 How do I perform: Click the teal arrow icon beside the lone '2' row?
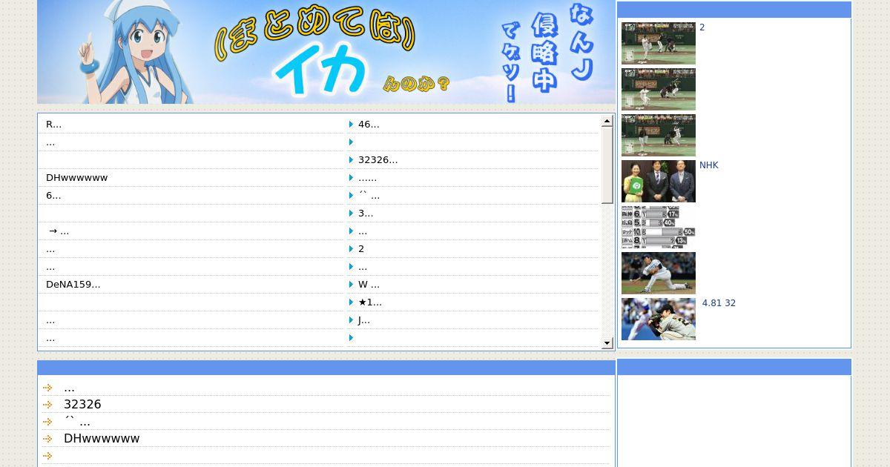351,249
